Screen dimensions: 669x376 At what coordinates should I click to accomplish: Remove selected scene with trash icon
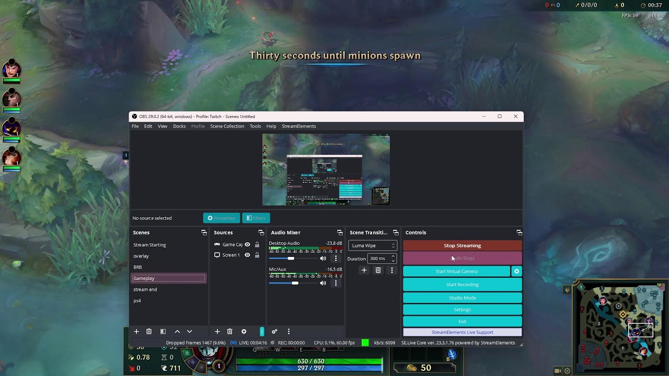149,332
